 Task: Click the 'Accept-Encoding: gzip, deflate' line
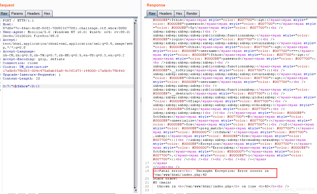point(34,59)
